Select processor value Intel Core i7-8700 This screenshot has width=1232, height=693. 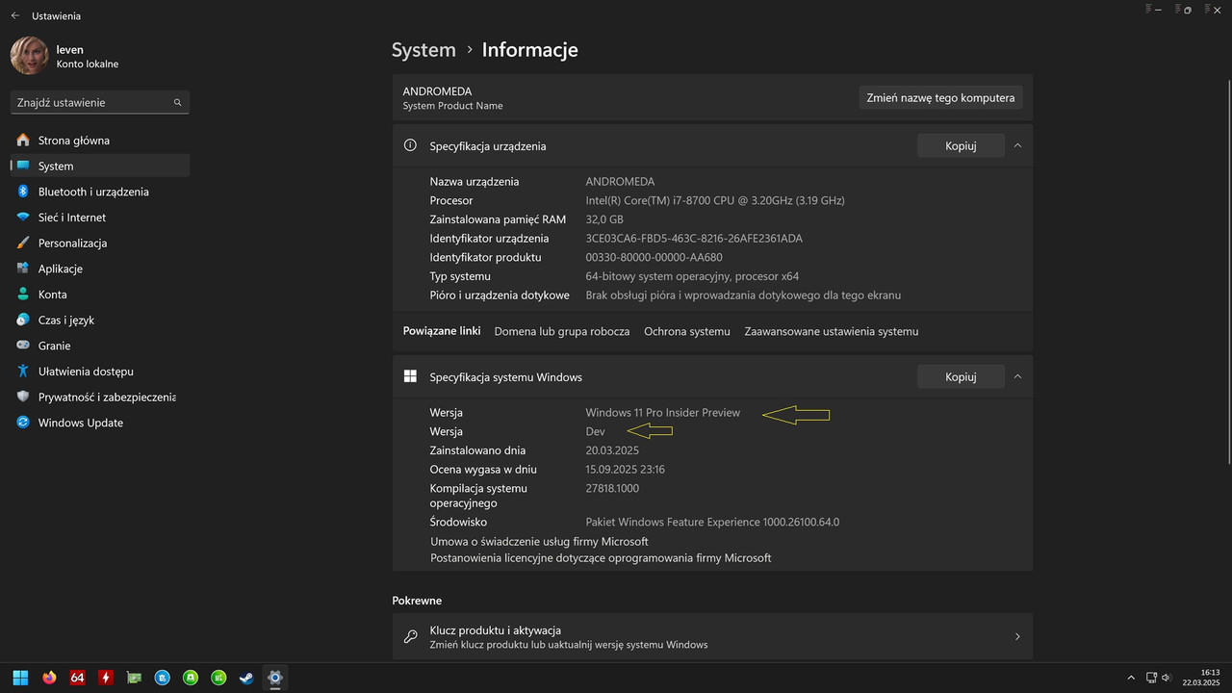[715, 200]
